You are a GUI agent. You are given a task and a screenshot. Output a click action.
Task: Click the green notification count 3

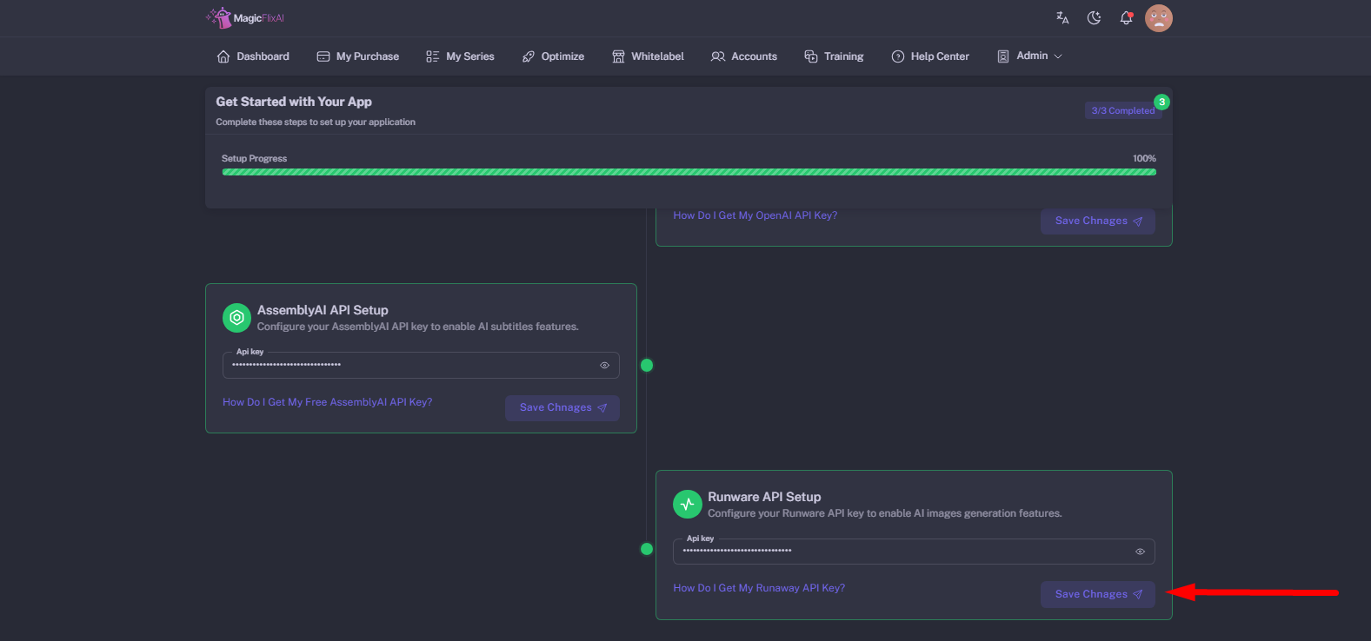point(1161,102)
